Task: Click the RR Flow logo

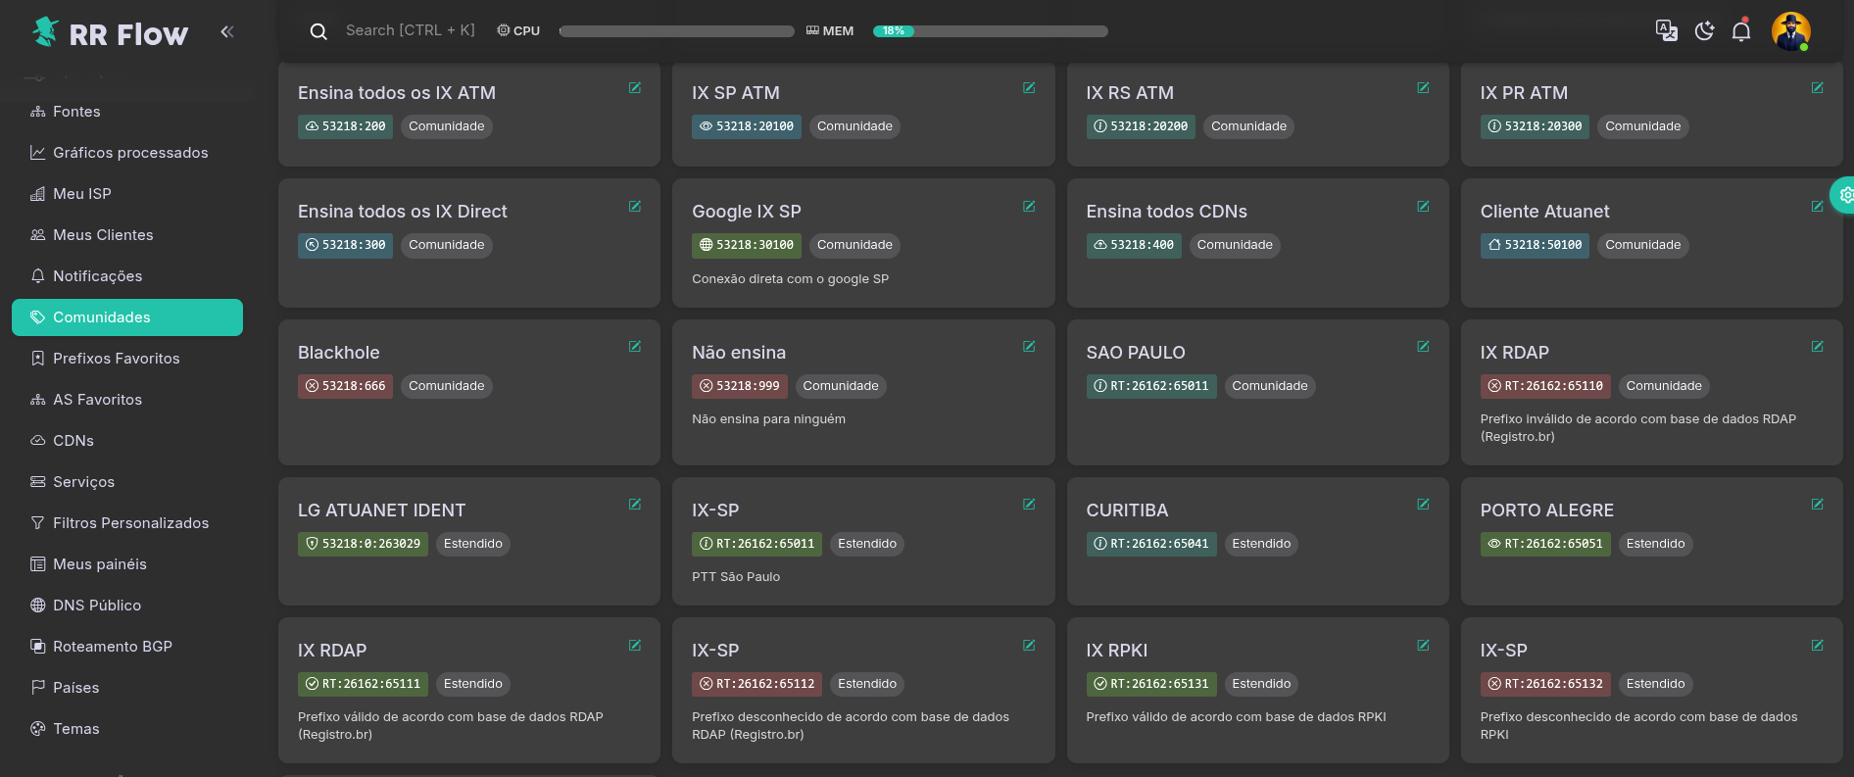Action: (110, 33)
